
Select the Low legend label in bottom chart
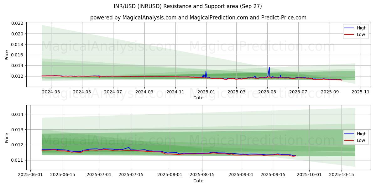click(x=361, y=140)
